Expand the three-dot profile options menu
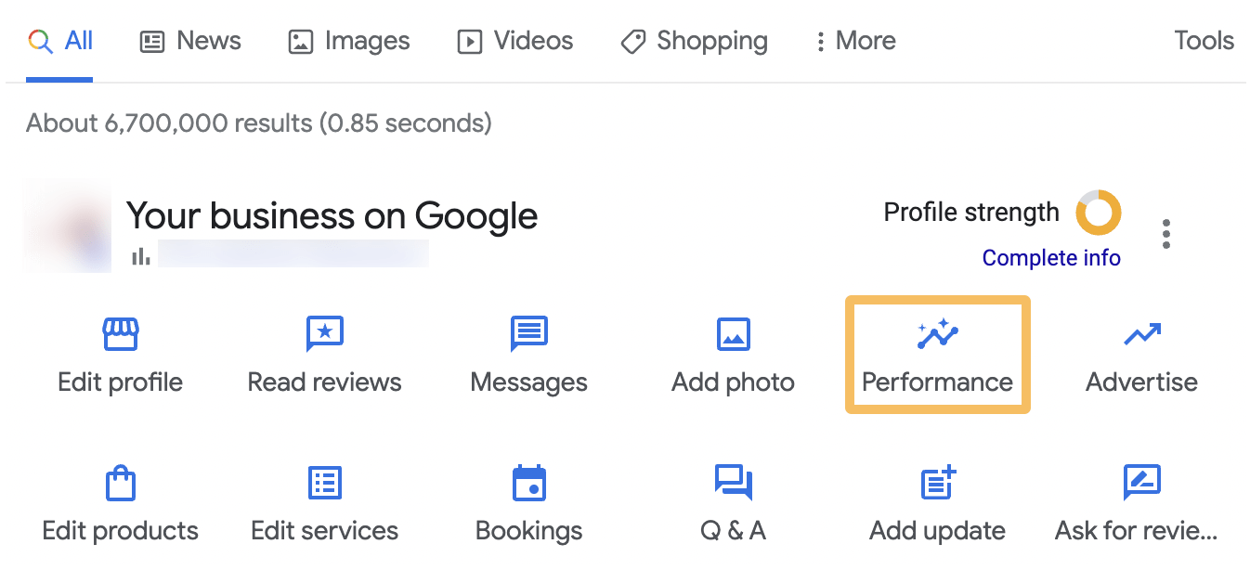This screenshot has height=570, width=1250. click(x=1165, y=234)
